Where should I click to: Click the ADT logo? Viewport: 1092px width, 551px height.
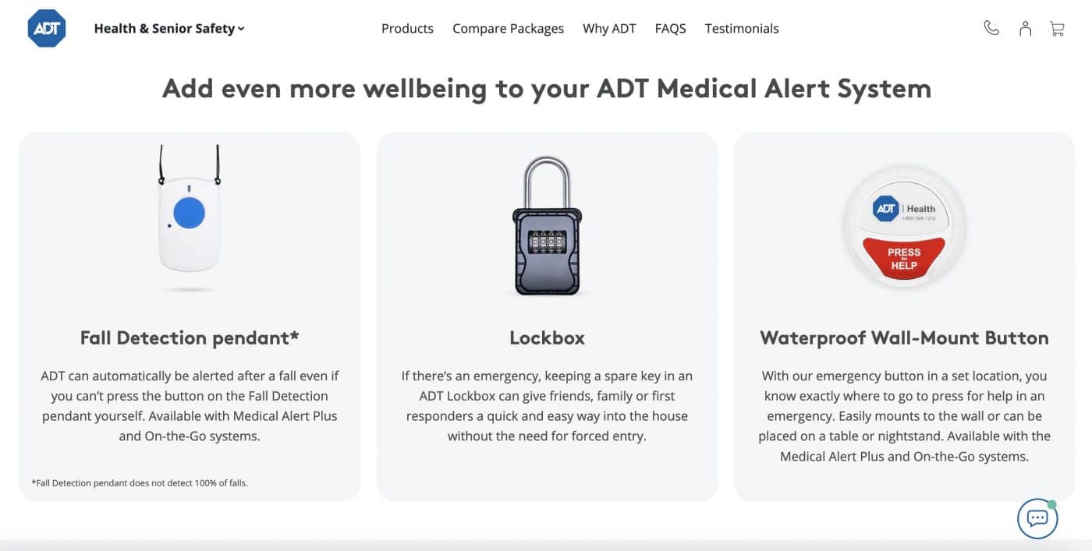click(47, 27)
